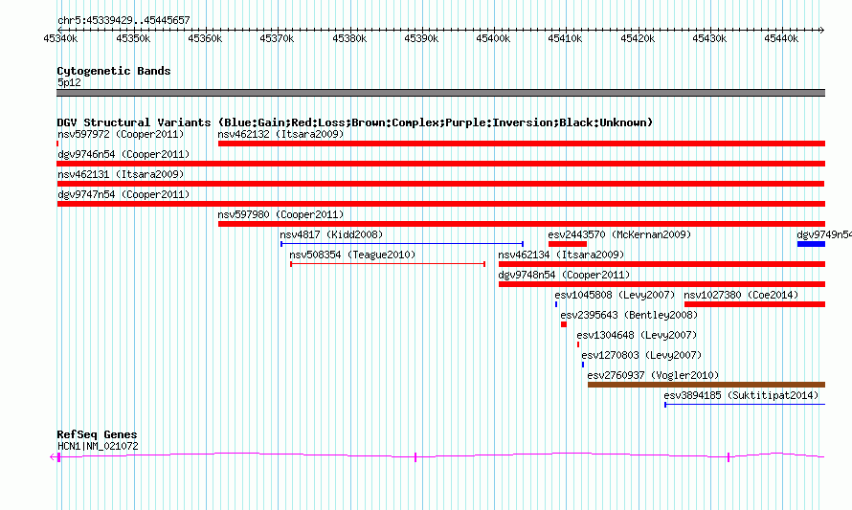Click the esv2395643 small red block
The image size is (852, 510).
[564, 324]
